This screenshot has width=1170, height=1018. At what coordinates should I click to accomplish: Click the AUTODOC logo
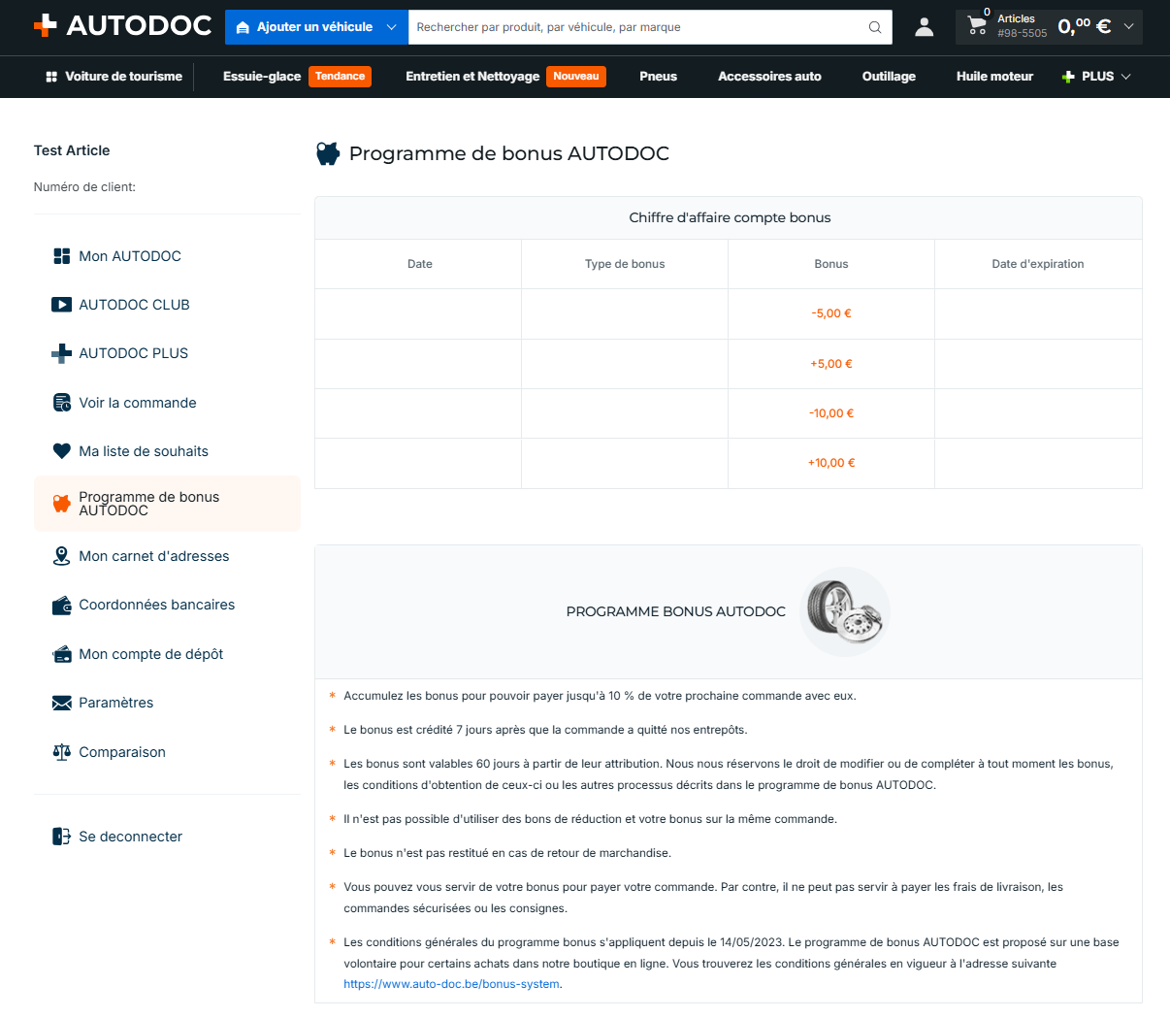[x=122, y=26]
